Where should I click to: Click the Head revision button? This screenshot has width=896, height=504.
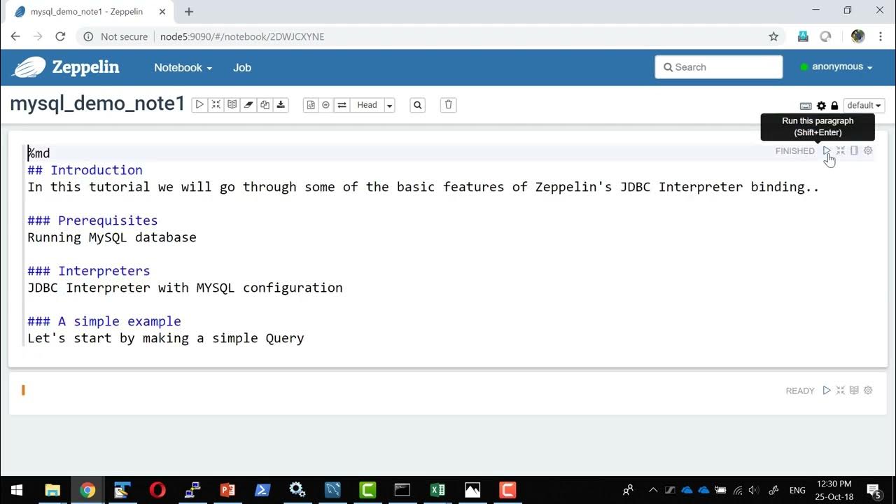367,105
